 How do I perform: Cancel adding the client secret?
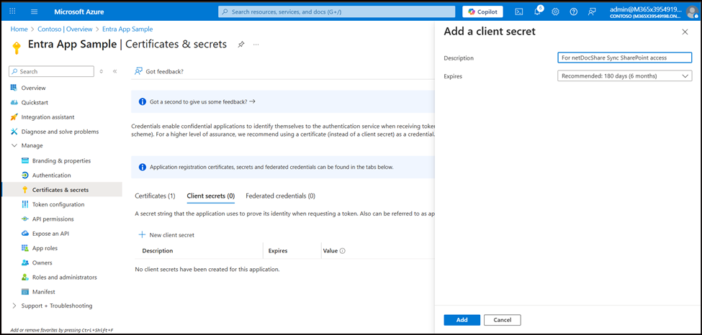[x=503, y=320]
